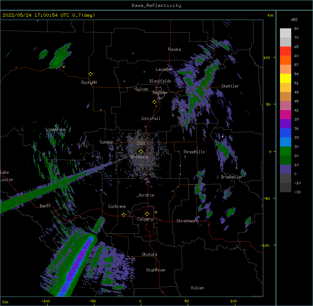This screenshot has height=306, width=313.
Task: Click the km unit label at the bottom left
Action: [5, 302]
